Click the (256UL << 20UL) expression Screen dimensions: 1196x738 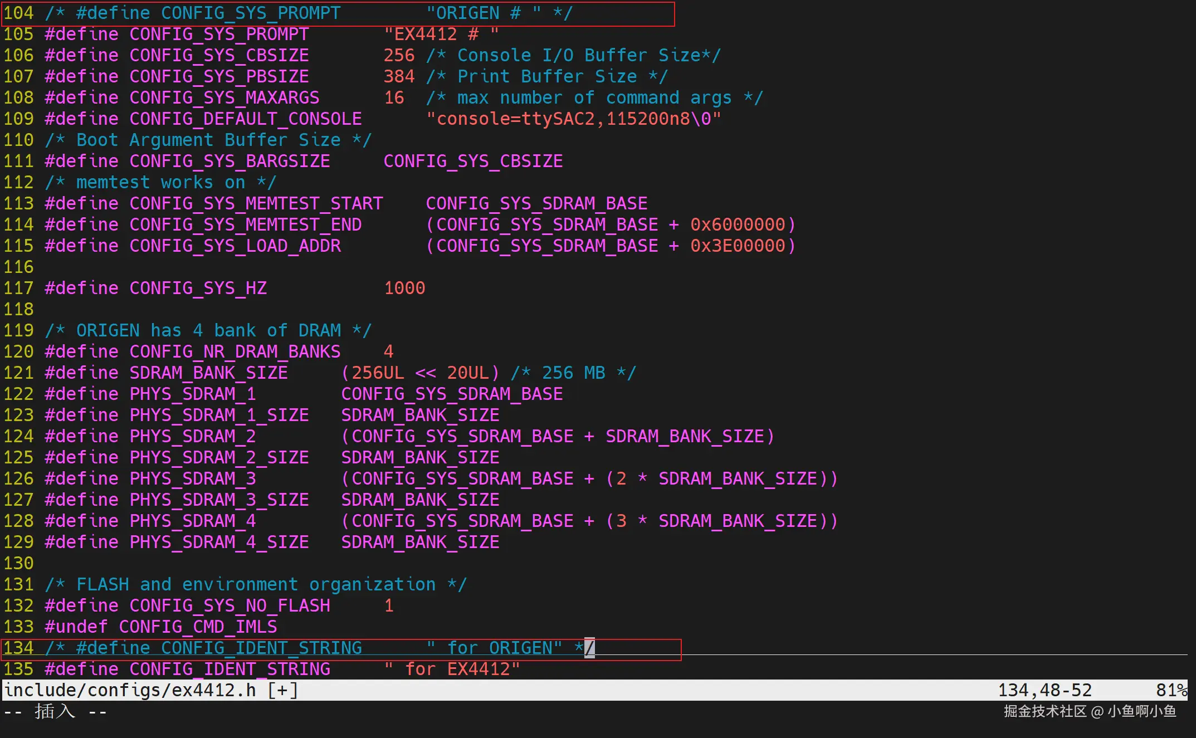(420, 373)
